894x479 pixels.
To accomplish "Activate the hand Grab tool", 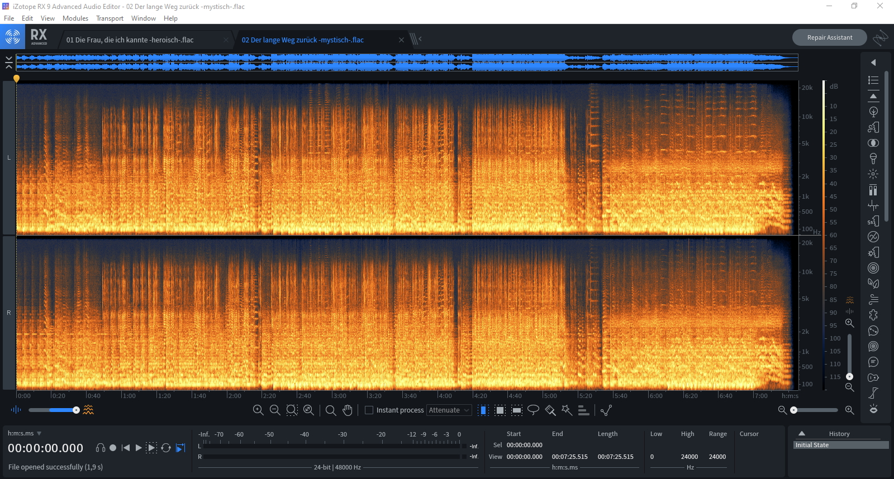I will (348, 410).
